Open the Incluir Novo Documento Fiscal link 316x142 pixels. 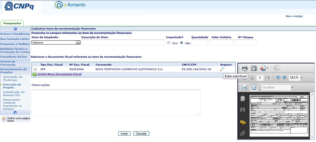59,74
